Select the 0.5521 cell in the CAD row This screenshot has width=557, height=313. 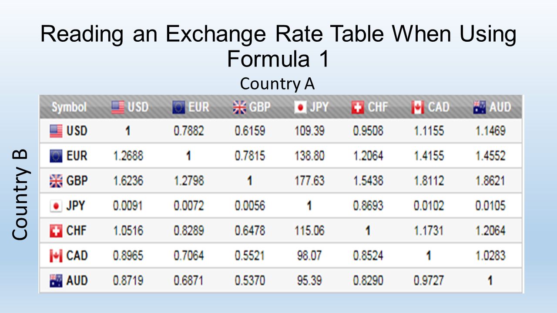point(249,256)
